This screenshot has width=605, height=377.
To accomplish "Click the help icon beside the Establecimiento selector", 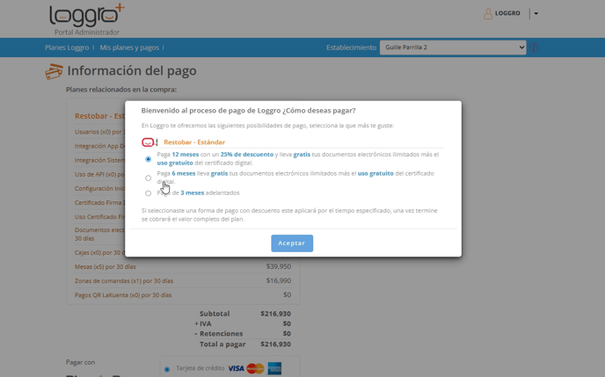I will [x=533, y=47].
